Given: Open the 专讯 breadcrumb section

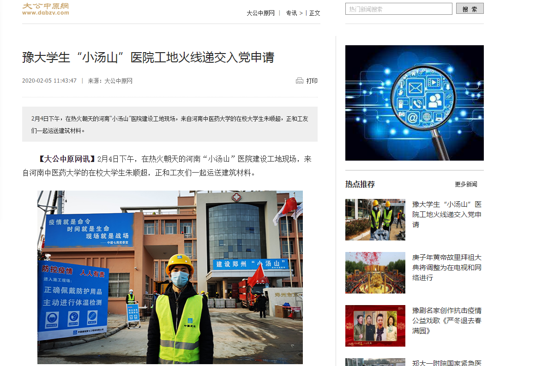Looking at the screenshot, I should click(291, 13).
